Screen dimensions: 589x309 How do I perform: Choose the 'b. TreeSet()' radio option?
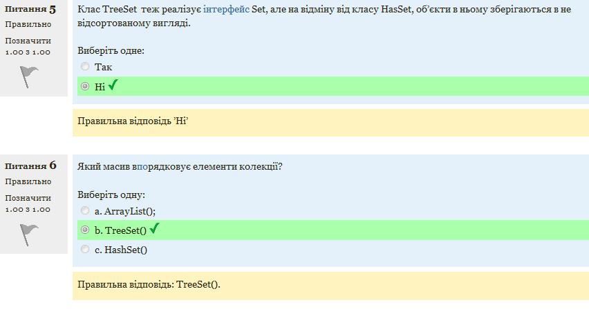coord(85,230)
